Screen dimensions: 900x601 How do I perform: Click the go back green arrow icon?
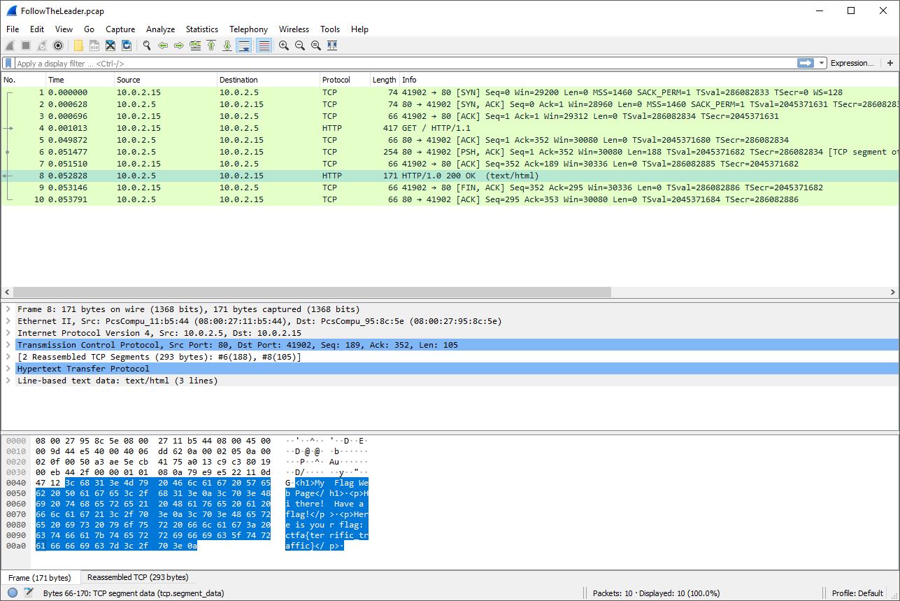163,45
